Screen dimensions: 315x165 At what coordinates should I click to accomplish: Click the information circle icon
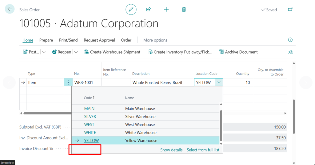pyautogui.click(x=290, y=40)
